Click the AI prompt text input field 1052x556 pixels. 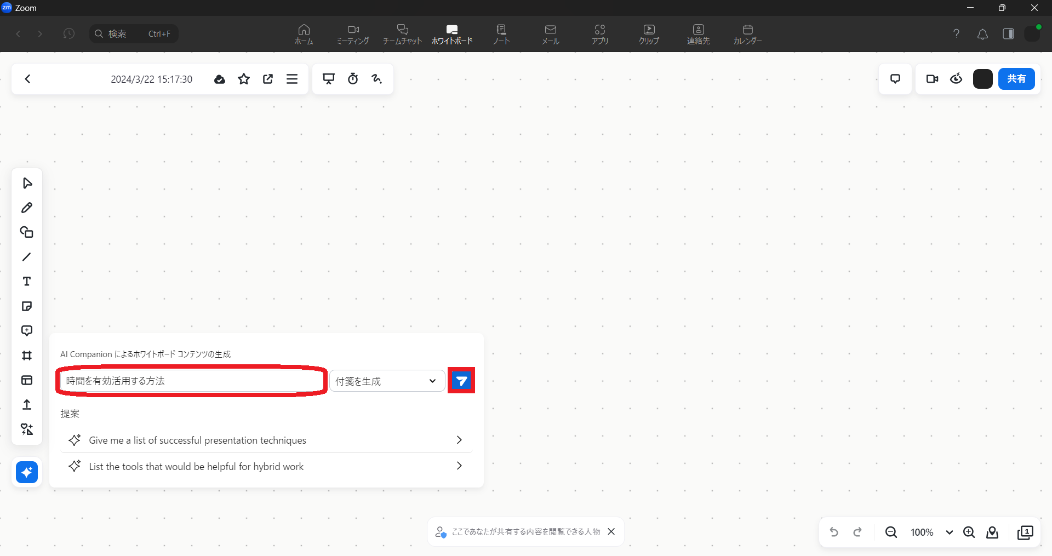(192, 381)
